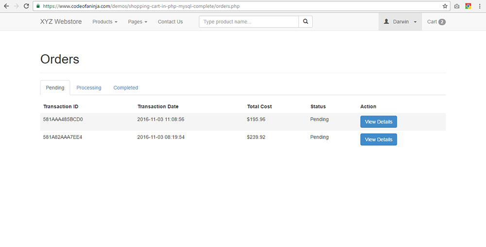The image size is (486, 247).
Task: Click the magnifying glass search button
Action: 306,22
